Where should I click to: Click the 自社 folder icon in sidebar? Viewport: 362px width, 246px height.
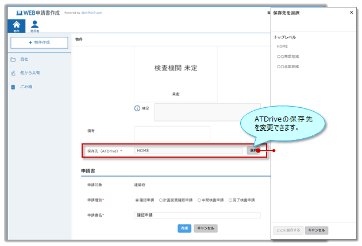pos(13,59)
